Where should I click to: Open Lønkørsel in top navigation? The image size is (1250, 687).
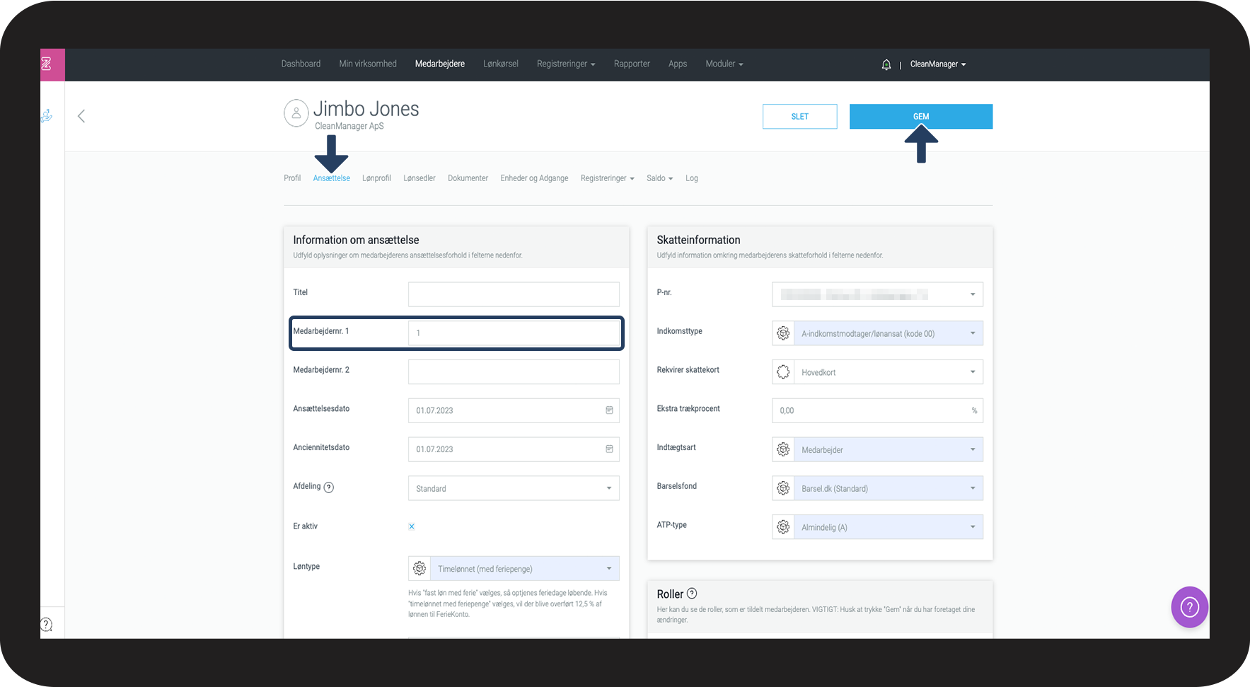click(x=500, y=64)
